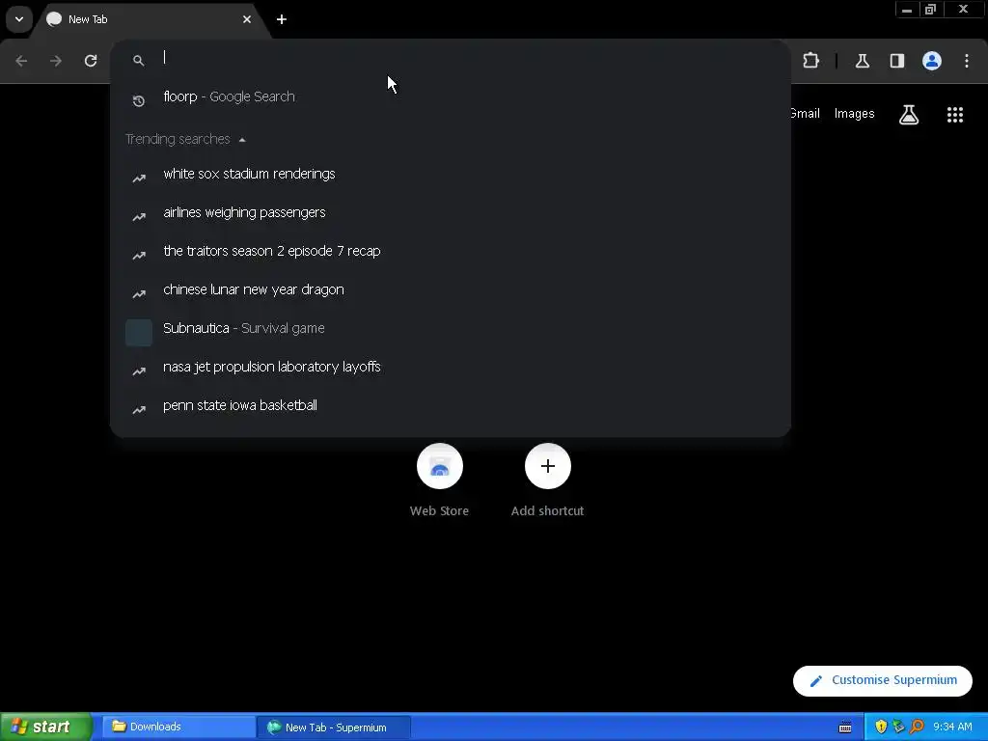Image resolution: width=988 pixels, height=741 pixels.
Task: Click the back navigation arrow
Action: 21,61
